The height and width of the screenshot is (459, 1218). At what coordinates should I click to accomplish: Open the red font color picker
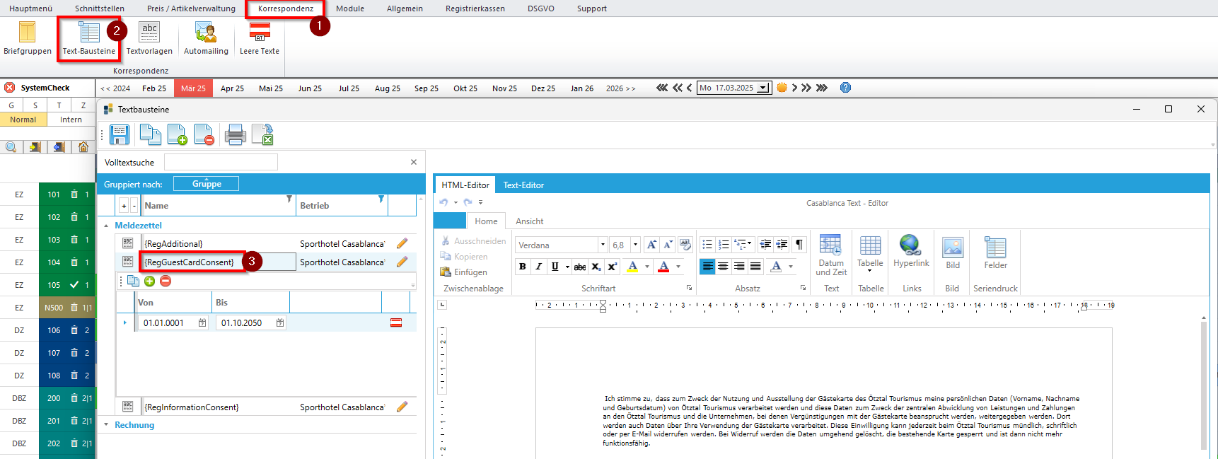click(678, 267)
